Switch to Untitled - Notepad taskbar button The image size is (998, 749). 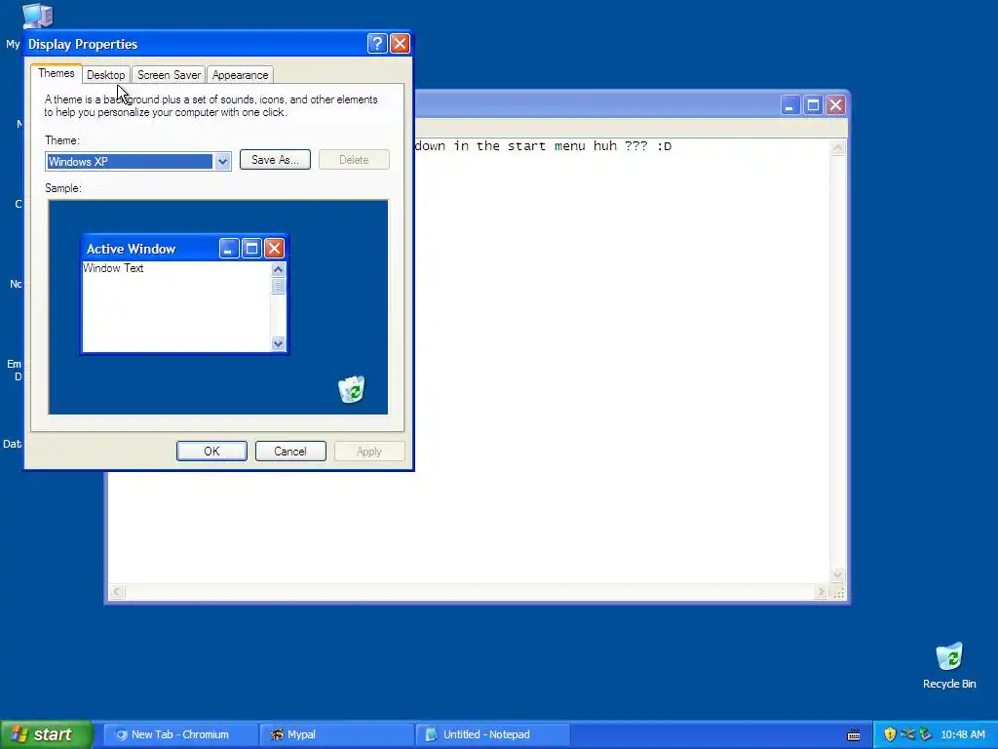pyautogui.click(x=493, y=734)
